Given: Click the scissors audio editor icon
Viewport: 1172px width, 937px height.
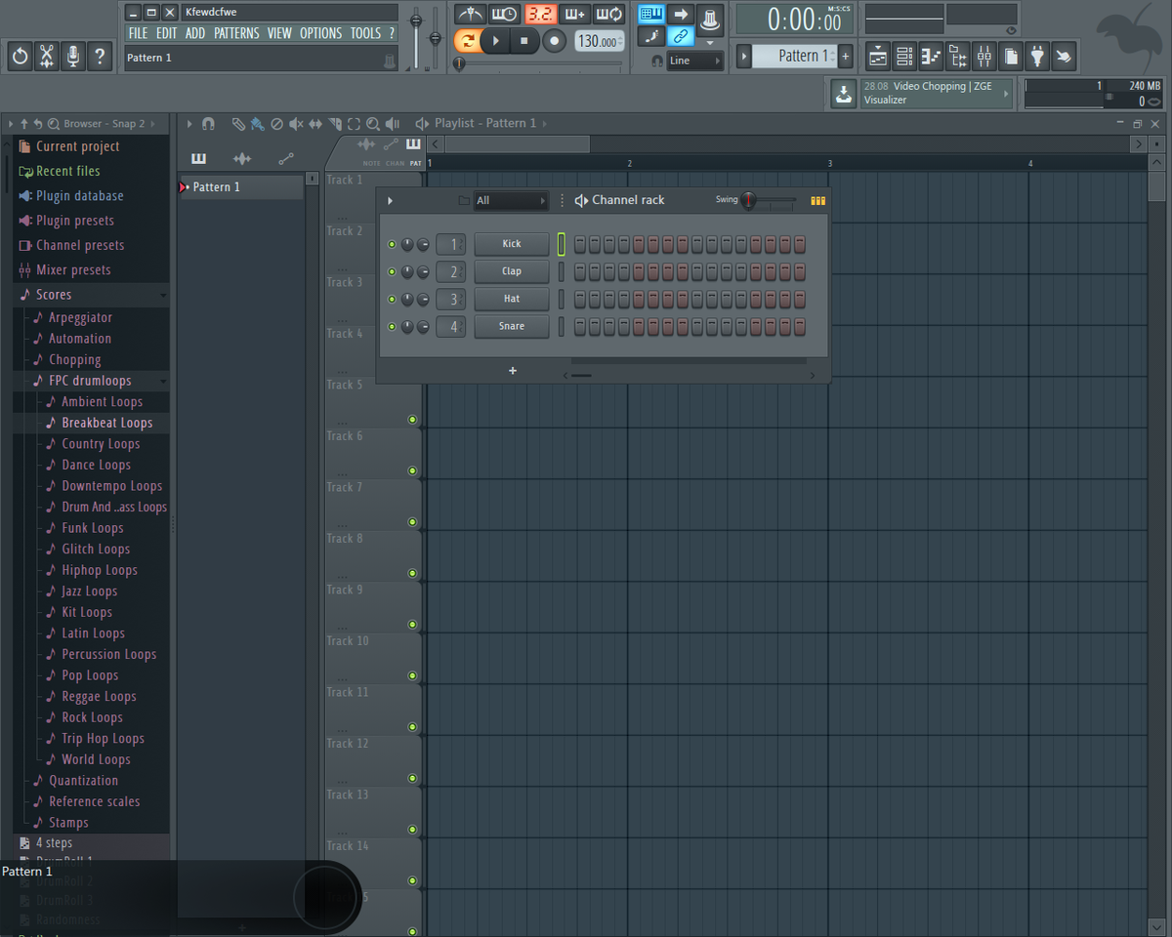Looking at the screenshot, I should (46, 57).
